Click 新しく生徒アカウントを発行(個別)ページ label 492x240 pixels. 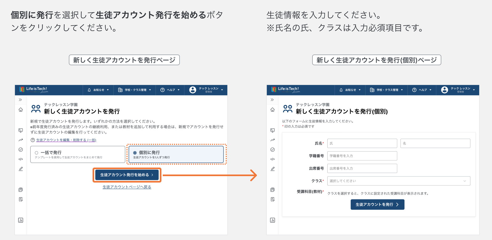coord(376,60)
